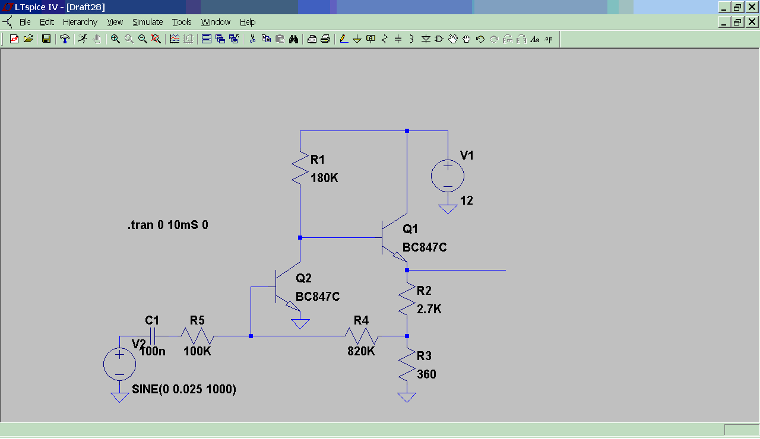The width and height of the screenshot is (760, 439).
Task: Select the Inductor placement tool
Action: (411, 39)
